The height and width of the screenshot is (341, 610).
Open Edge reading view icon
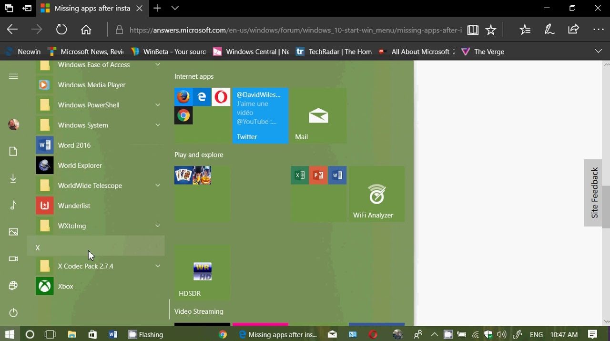[472, 30]
